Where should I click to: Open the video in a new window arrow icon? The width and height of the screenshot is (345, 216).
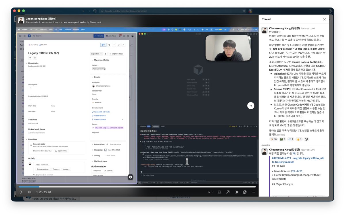pos(228,192)
